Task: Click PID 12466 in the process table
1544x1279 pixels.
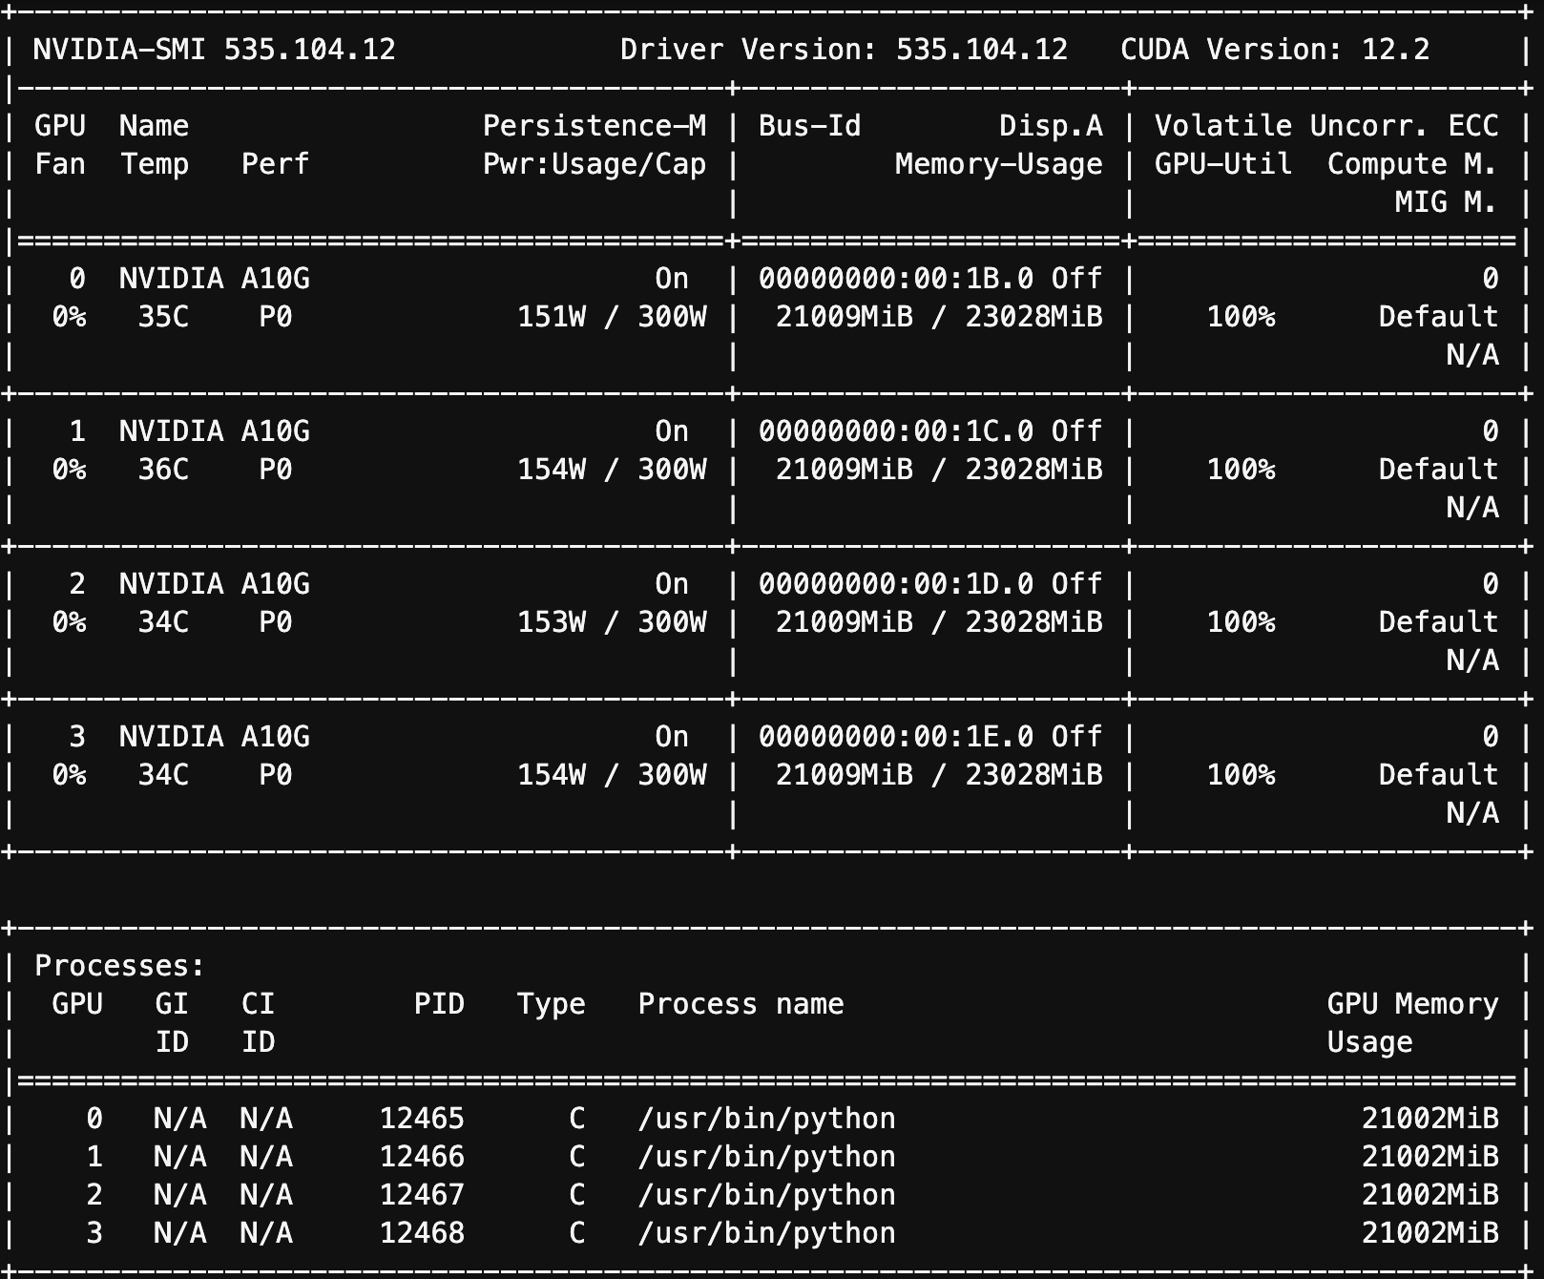Action: 422,1157
